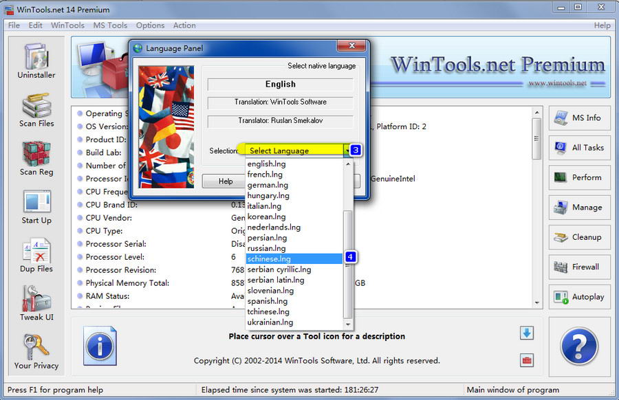Choose tchinese.lng from language list
Screen dimensions: 619x400
tap(294, 311)
